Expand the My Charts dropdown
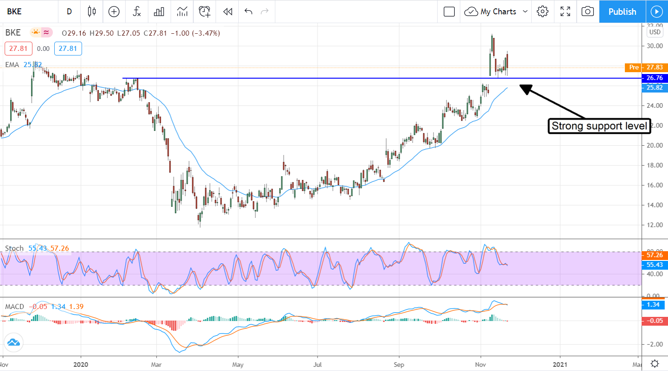Viewport: 668px width, 371px height. tap(496, 12)
